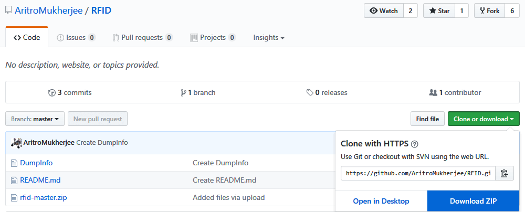
Task: Star the RFID repository
Action: coord(439,10)
